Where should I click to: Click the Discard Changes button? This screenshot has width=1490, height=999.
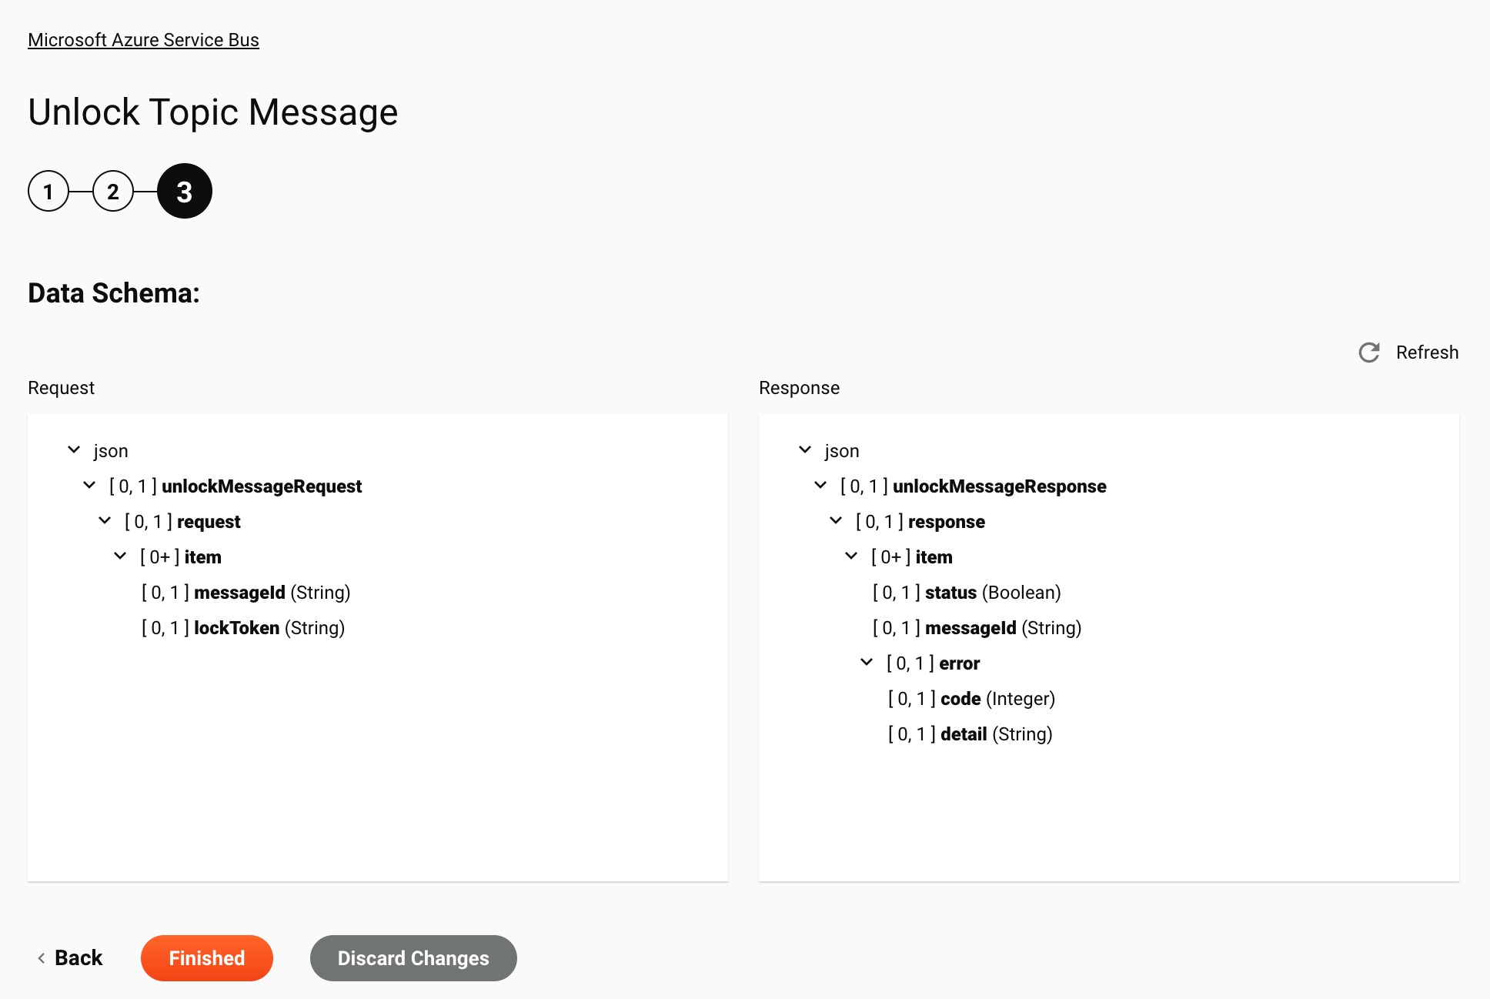[413, 957]
